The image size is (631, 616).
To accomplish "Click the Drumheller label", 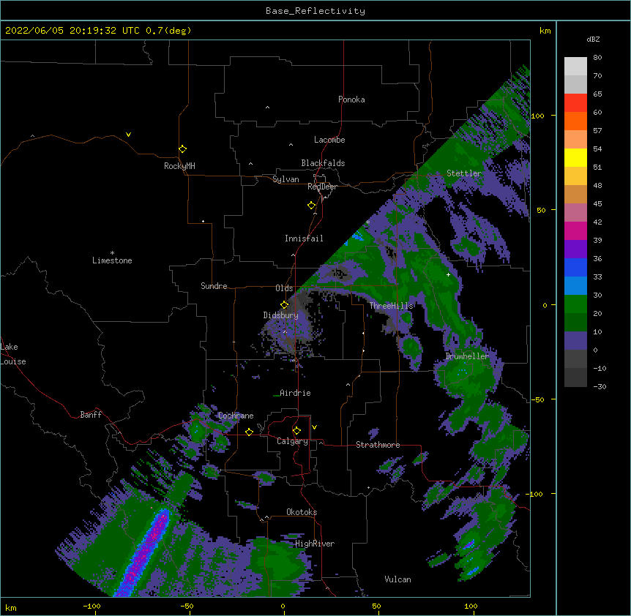I will click(x=467, y=356).
